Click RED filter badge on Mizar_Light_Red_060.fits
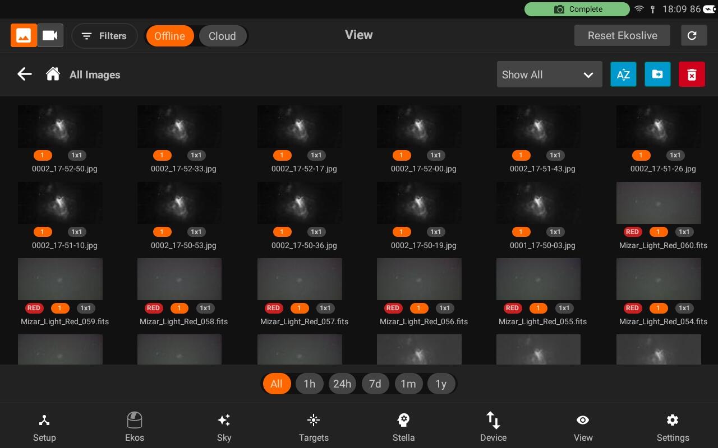This screenshot has height=448, width=718. [632, 231]
